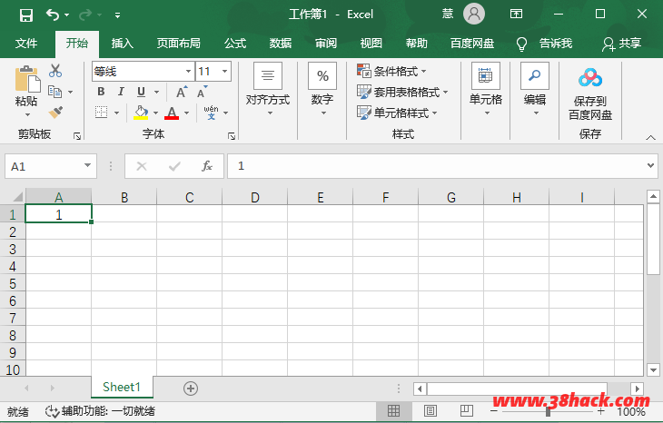
Task: Open 套用表格格式 menu
Action: pos(402,92)
